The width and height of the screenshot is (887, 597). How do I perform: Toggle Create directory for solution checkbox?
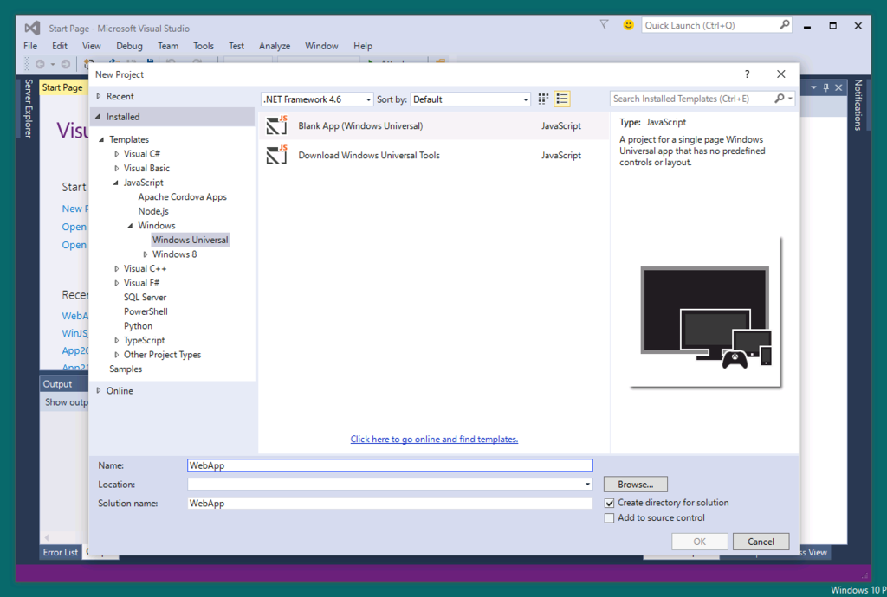(x=609, y=503)
